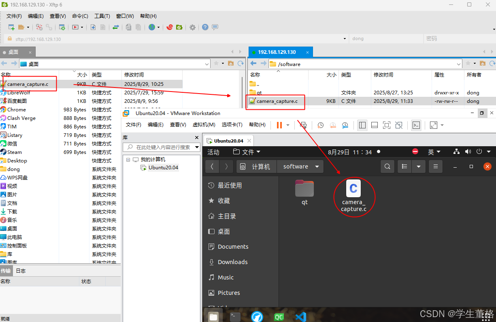Open the Nautilus hamburger menu
Image resolution: width=496 pixels, height=322 pixels.
tap(436, 166)
